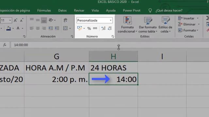Apply percent style to cell
The width and height of the screenshot is (209, 117).
coord(89,28)
